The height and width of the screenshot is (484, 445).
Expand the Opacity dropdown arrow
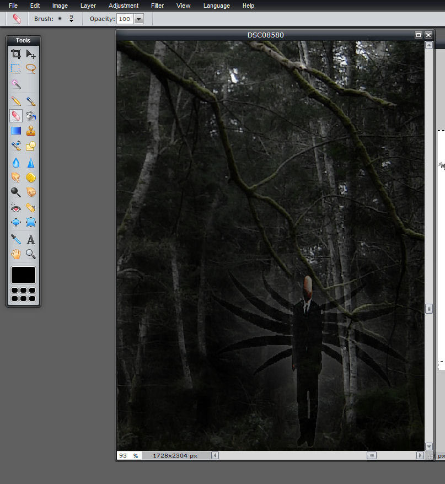[x=138, y=19]
